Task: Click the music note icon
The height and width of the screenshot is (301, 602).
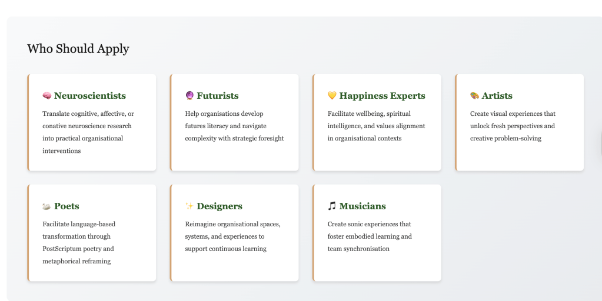Action: click(332, 206)
